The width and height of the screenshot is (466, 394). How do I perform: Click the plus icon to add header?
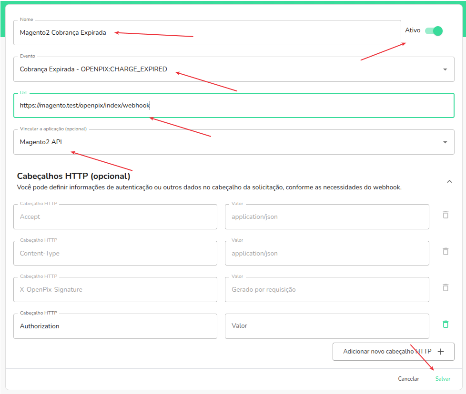(441, 352)
